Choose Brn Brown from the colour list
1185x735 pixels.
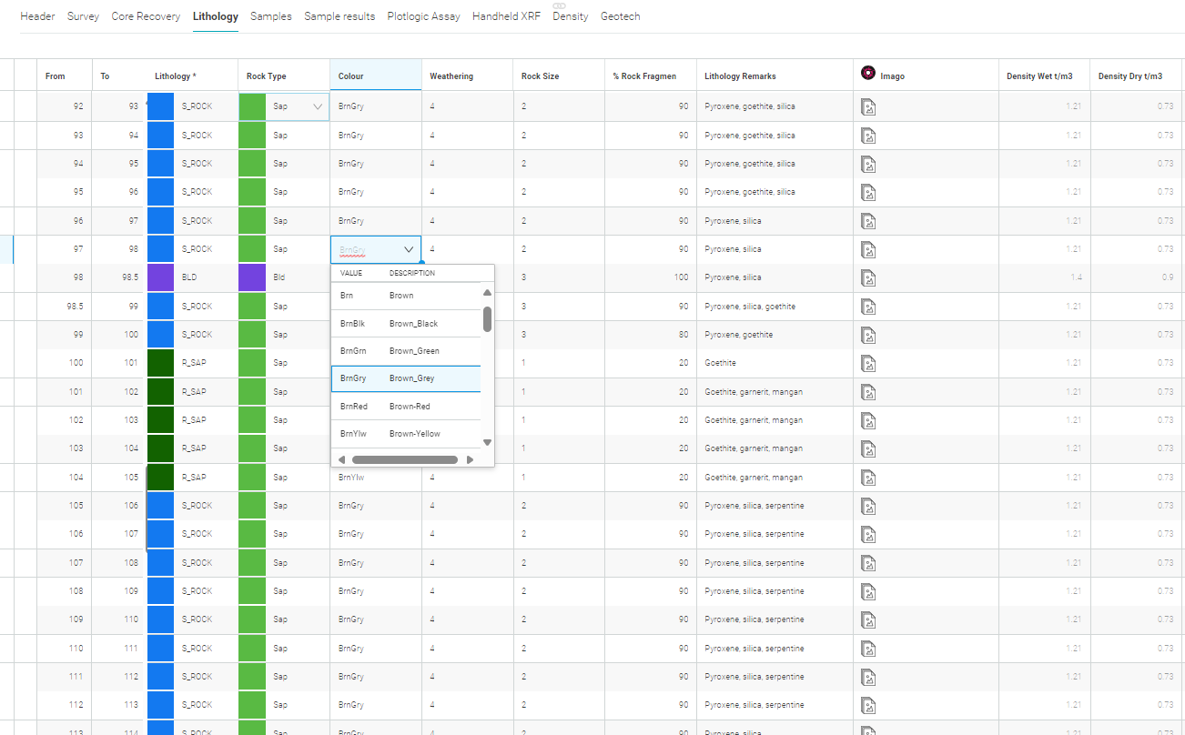tap(406, 296)
